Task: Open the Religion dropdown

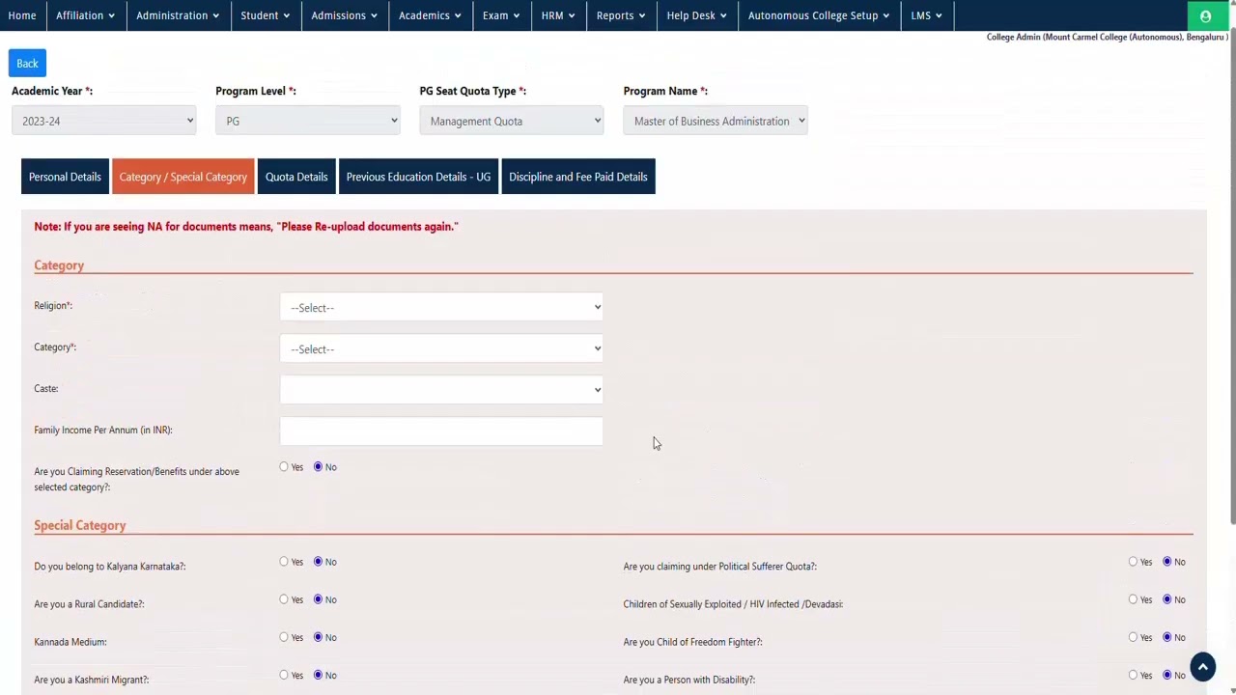Action: 441,308
